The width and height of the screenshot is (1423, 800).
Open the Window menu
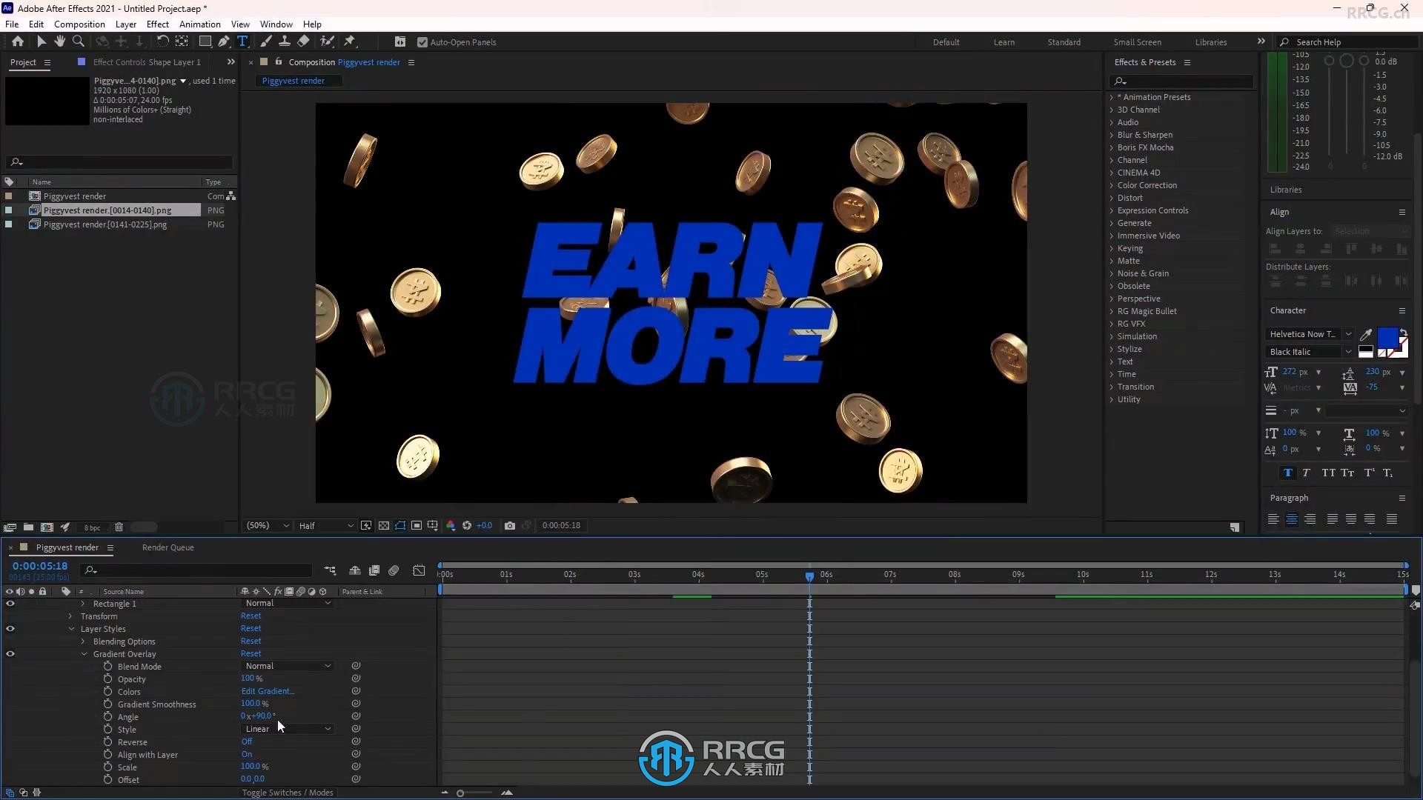click(x=276, y=24)
